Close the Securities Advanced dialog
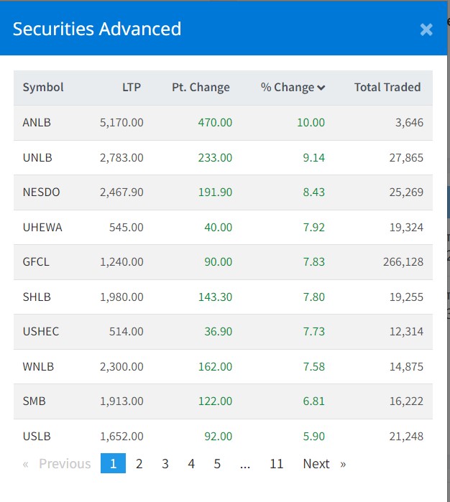 point(426,29)
